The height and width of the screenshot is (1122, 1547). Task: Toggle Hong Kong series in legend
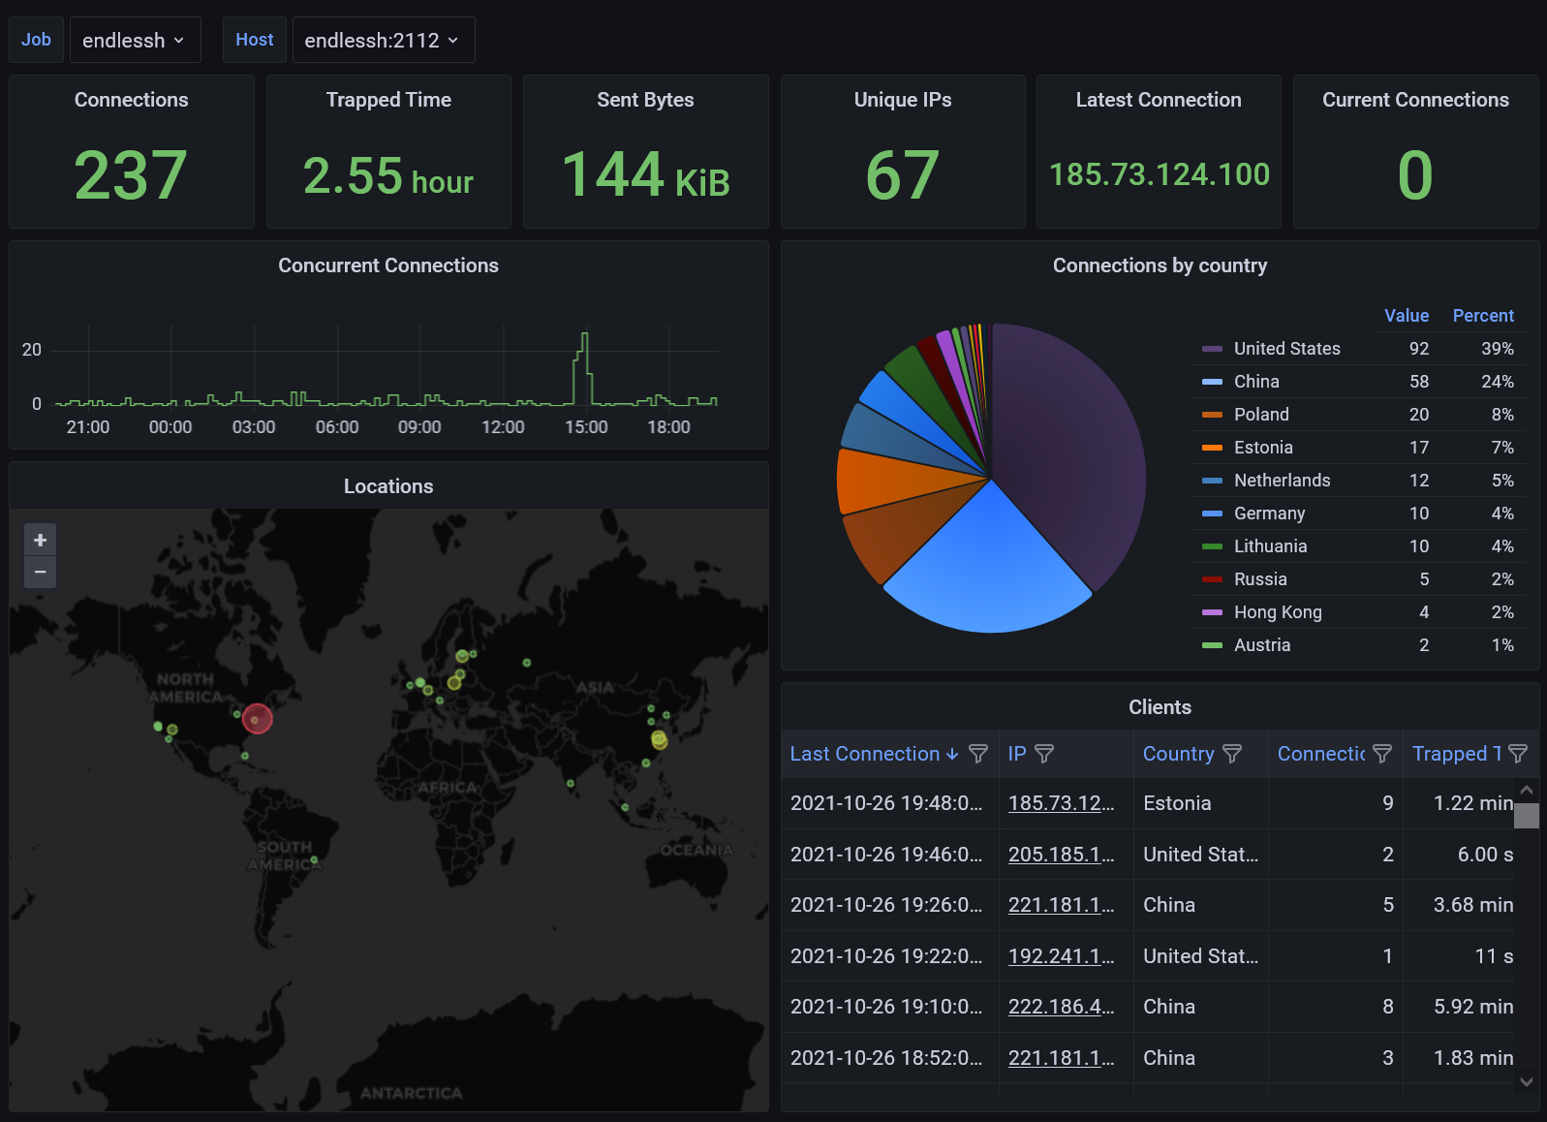pyautogui.click(x=1277, y=612)
